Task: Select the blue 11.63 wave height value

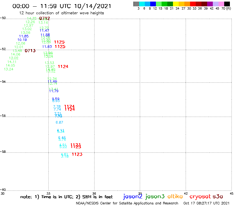Action: coord(47,47)
